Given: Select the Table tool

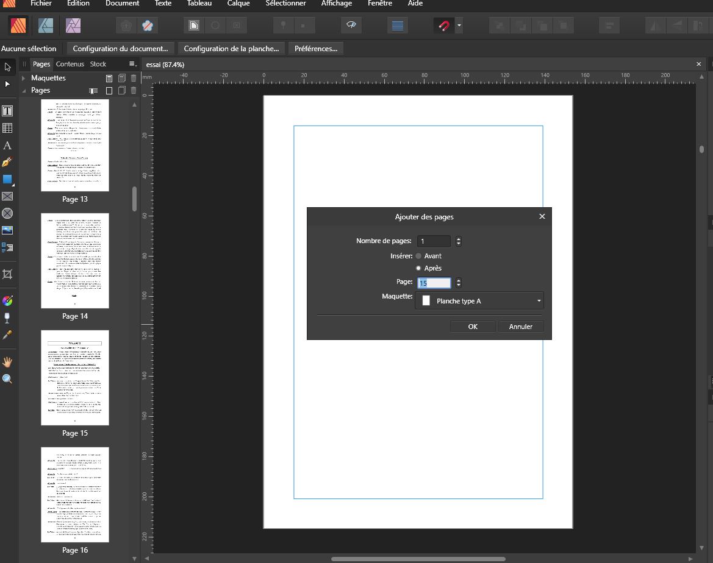Looking at the screenshot, I should pos(7,128).
